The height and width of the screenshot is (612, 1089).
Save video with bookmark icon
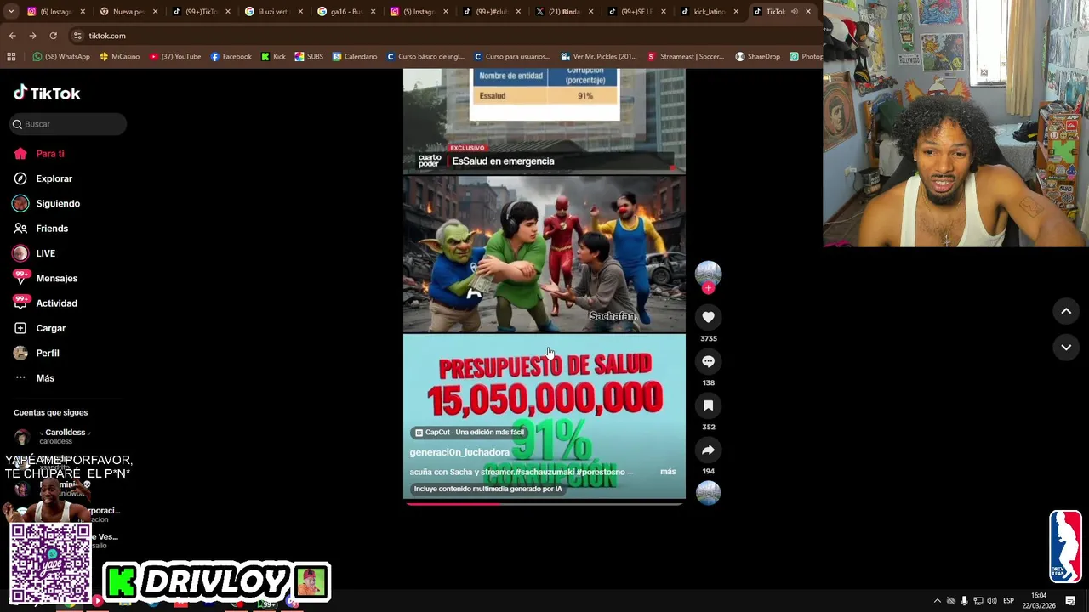coord(708,405)
